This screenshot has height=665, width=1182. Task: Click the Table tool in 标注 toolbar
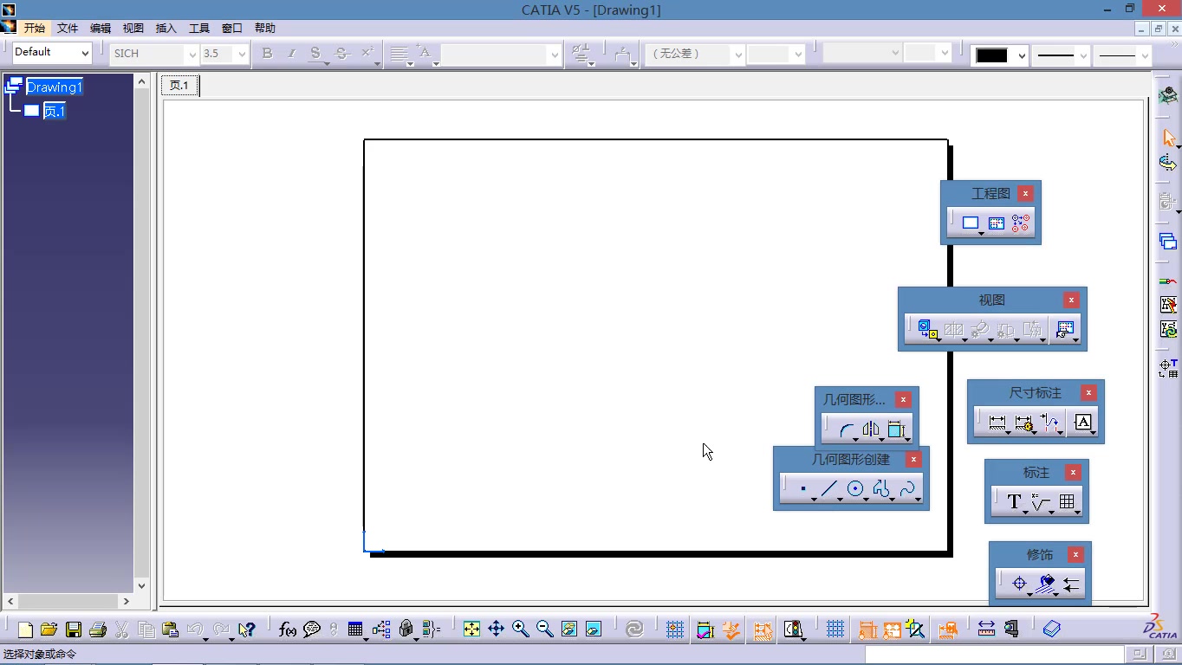(1067, 502)
